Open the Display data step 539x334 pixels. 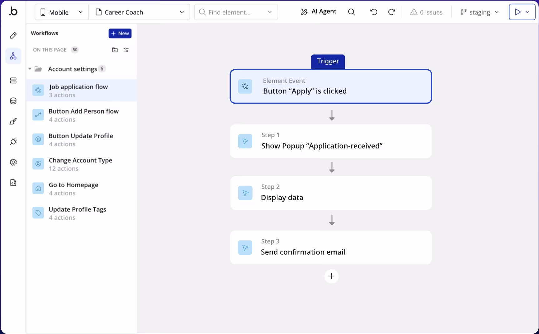tap(331, 193)
